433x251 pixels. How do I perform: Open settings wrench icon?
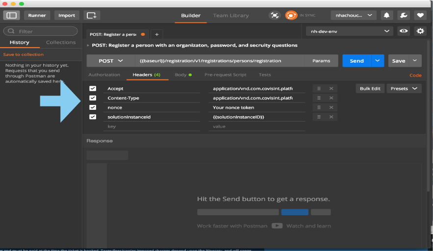403,15
